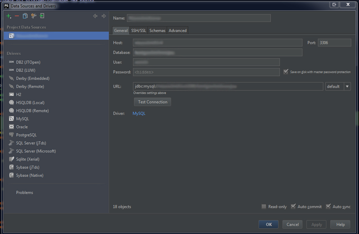The image size is (359, 234).
Task: Enable the Read-only checkbox
Action: (264, 206)
